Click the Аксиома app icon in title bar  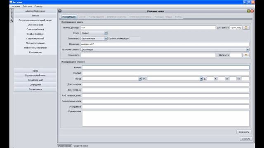(x=11, y=2)
